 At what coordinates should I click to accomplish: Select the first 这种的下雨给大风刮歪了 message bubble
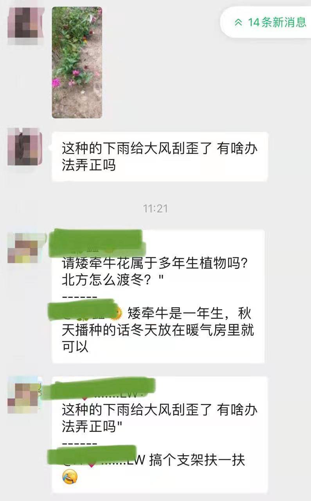click(160, 157)
